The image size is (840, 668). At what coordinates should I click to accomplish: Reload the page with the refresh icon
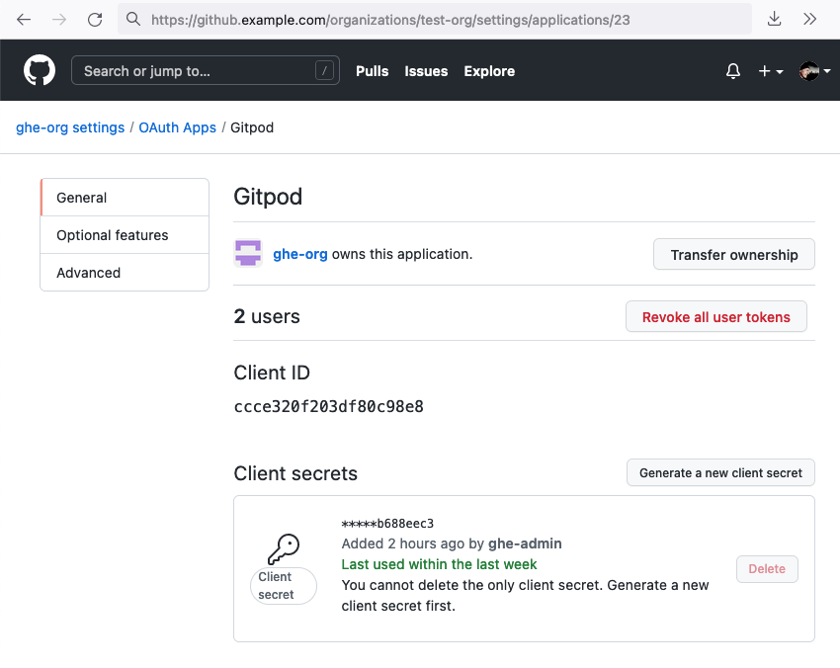tap(94, 18)
